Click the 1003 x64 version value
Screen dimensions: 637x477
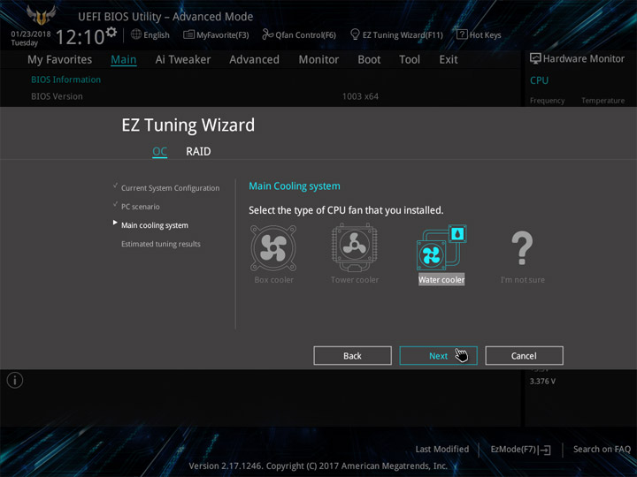360,96
